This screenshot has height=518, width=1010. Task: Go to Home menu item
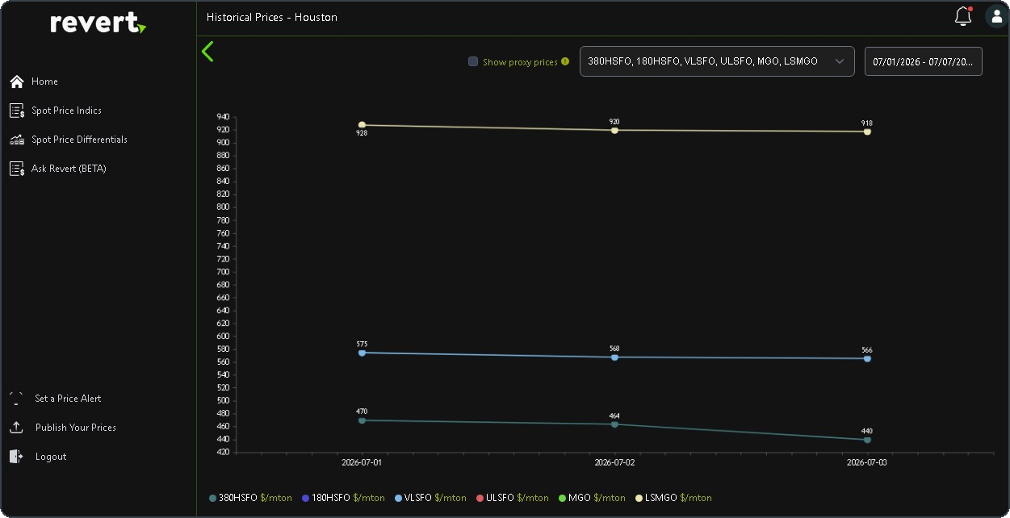coord(44,81)
